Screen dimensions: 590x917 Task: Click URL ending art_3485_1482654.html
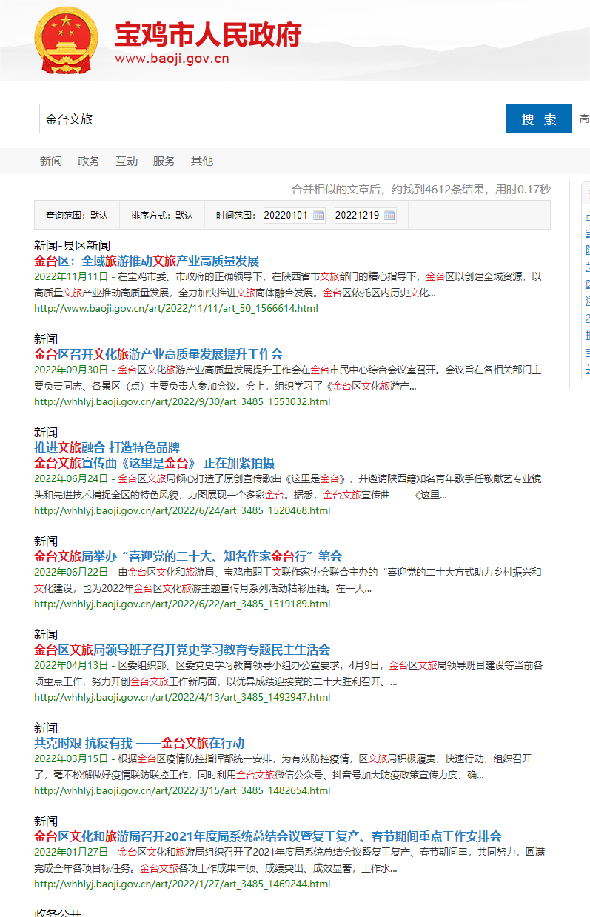tap(182, 790)
